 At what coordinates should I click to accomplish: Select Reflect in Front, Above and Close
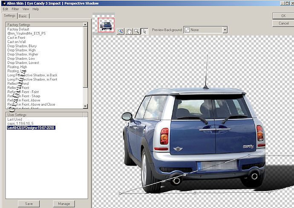pos(31,104)
